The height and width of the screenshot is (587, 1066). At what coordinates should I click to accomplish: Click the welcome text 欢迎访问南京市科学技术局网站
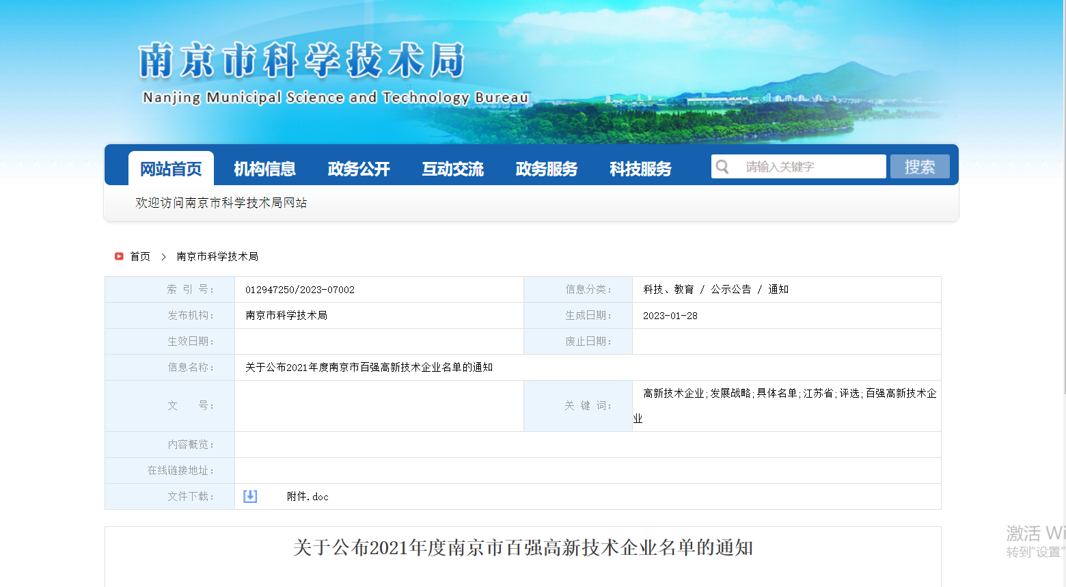click(x=221, y=203)
